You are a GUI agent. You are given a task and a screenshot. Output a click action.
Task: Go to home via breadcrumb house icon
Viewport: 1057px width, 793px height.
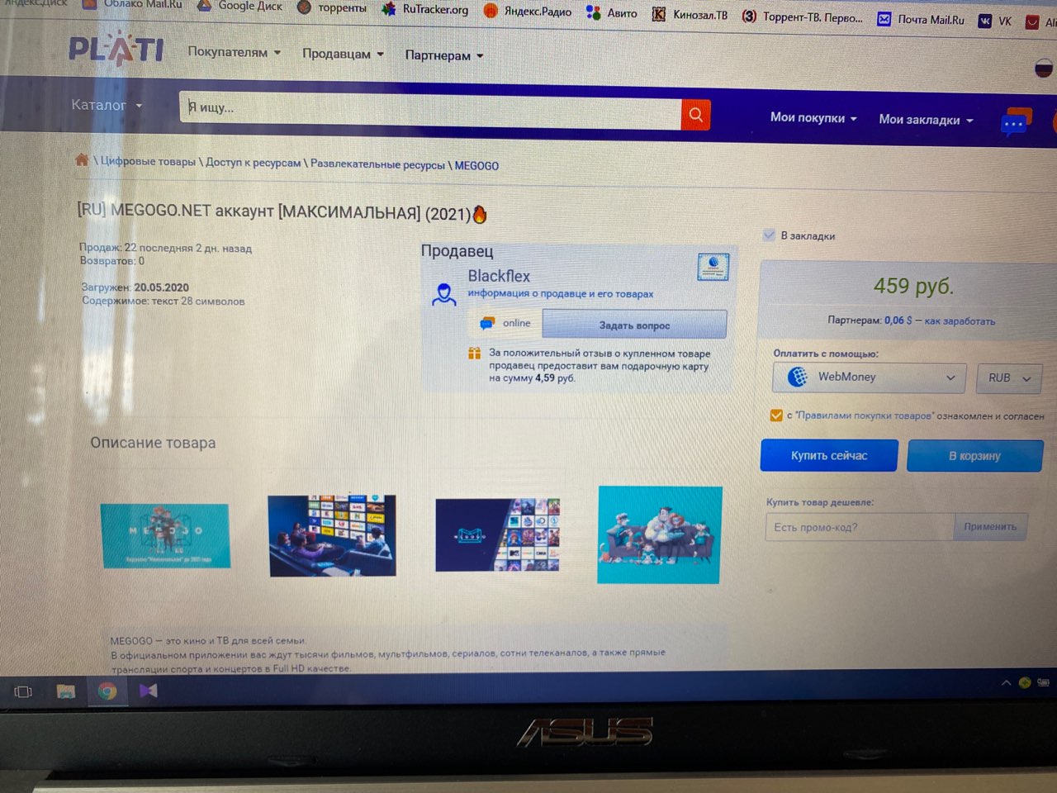click(82, 159)
